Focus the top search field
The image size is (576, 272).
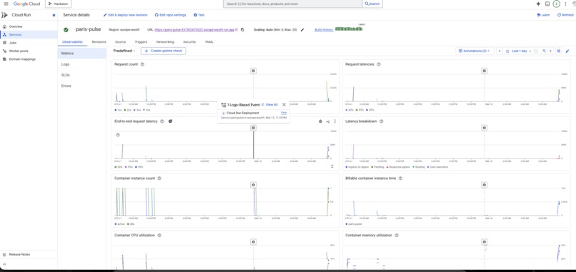292,4
